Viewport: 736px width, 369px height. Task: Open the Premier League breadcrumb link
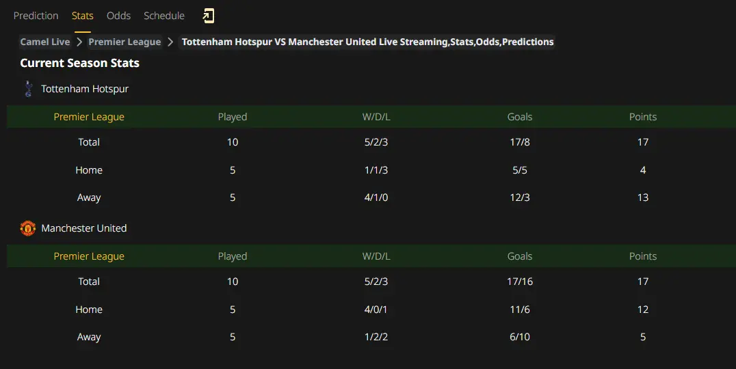click(x=124, y=42)
